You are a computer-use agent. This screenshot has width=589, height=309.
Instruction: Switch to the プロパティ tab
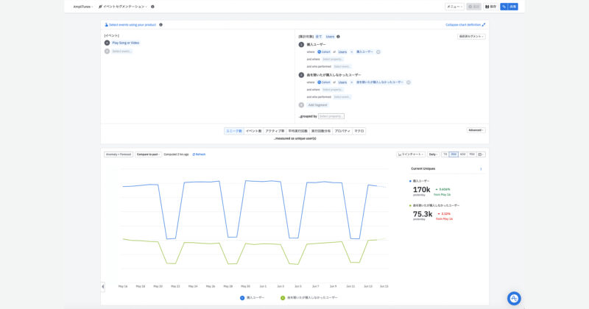(342, 131)
